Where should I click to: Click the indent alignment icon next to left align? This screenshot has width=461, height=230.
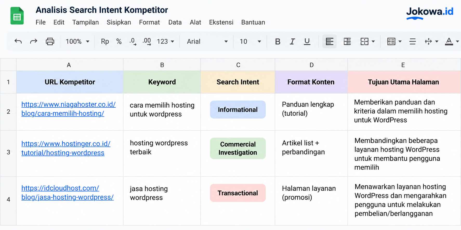pos(347,41)
